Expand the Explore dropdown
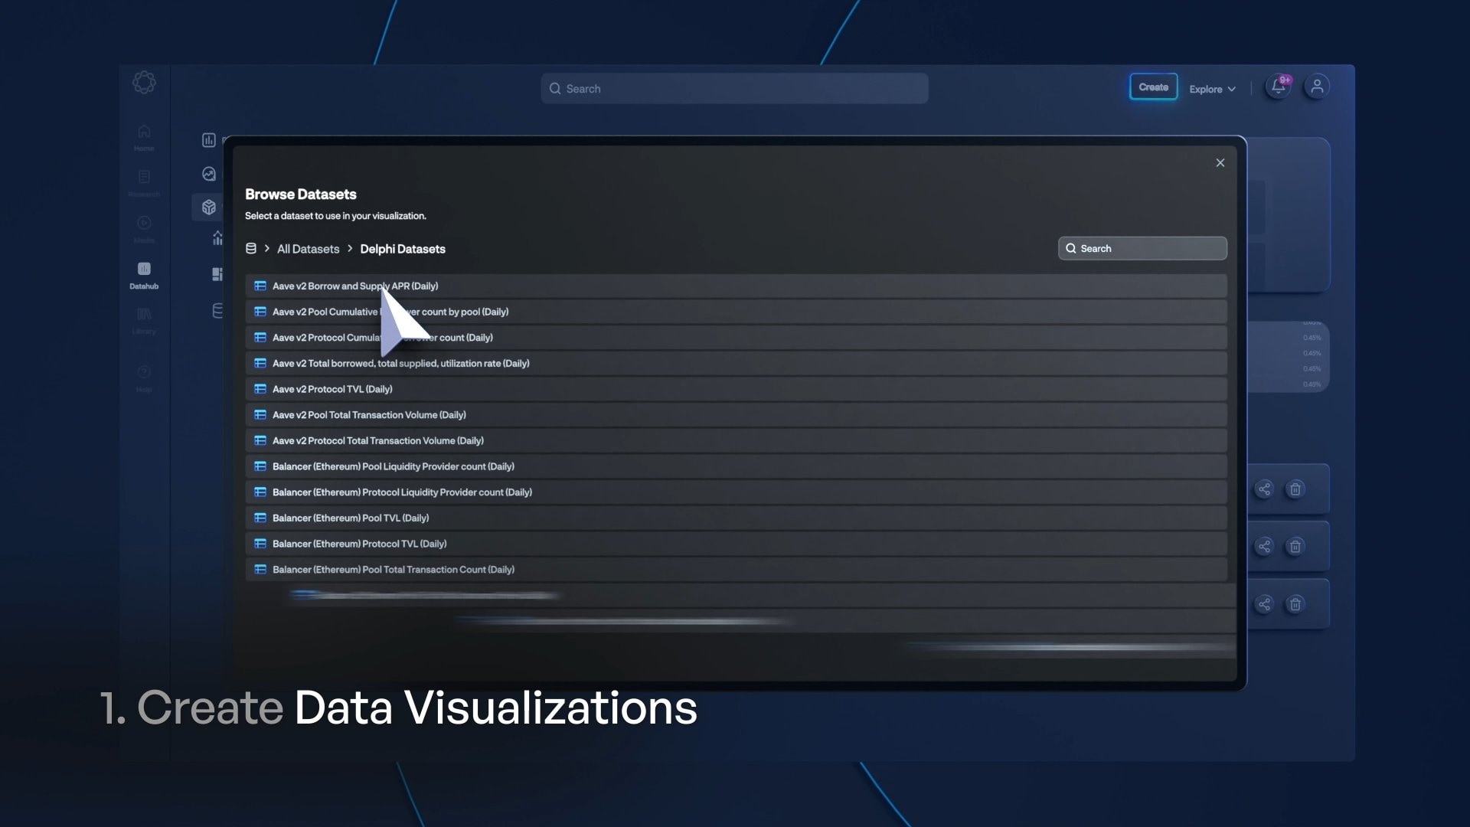 click(1212, 89)
